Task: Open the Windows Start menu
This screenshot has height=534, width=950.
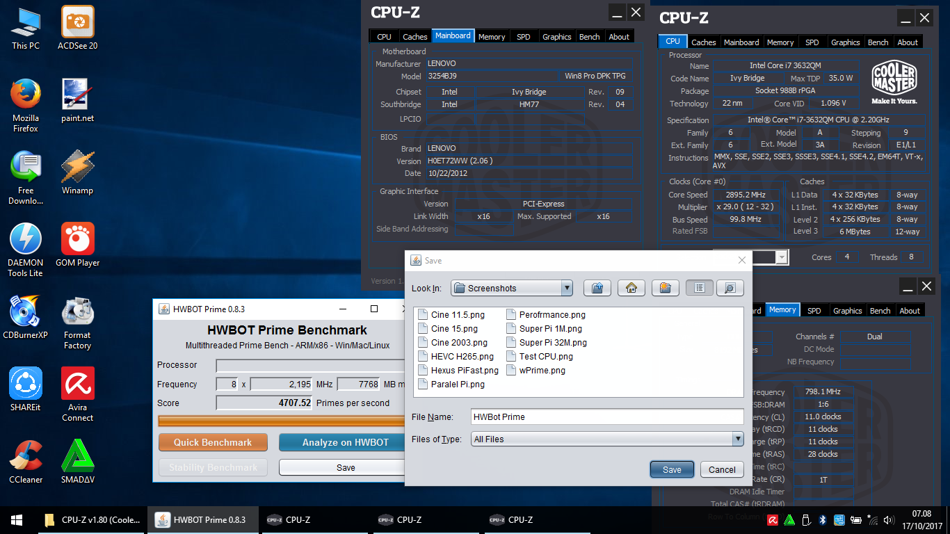Action: (17, 519)
